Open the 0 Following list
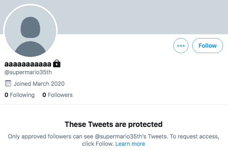This screenshot has height=150, width=228. click(20, 95)
